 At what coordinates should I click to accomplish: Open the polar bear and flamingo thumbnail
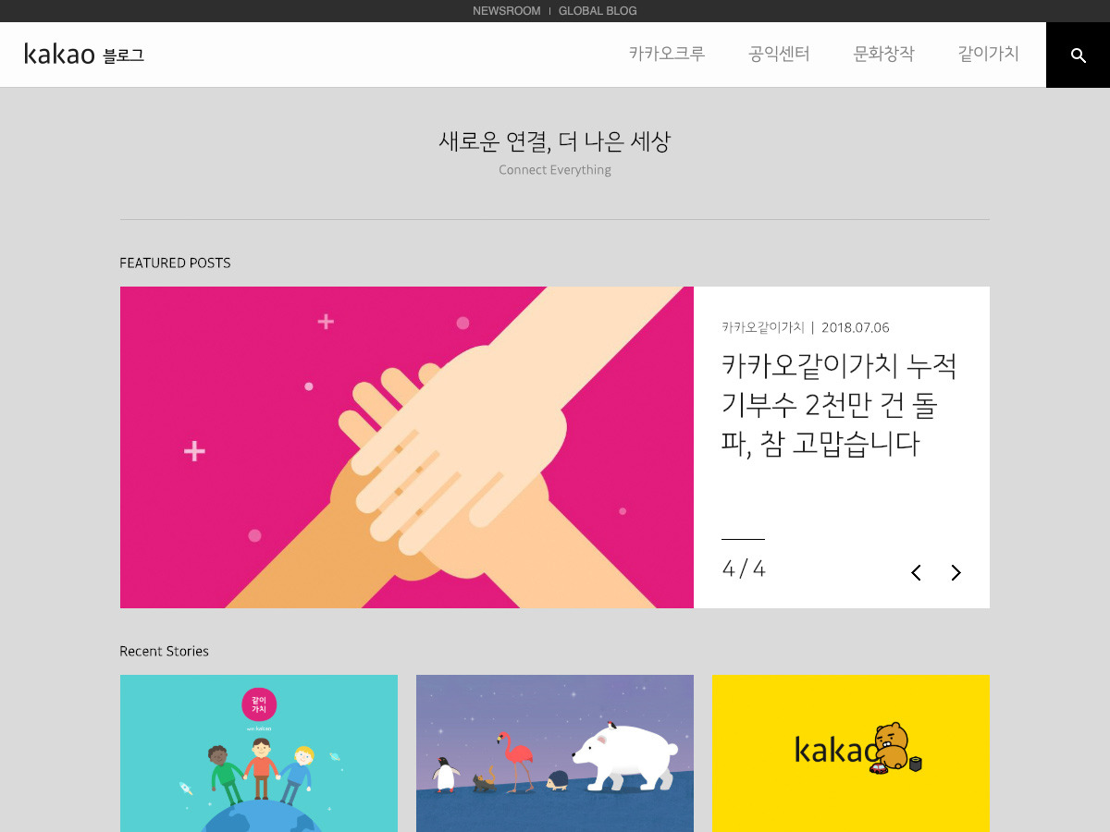tap(555, 753)
